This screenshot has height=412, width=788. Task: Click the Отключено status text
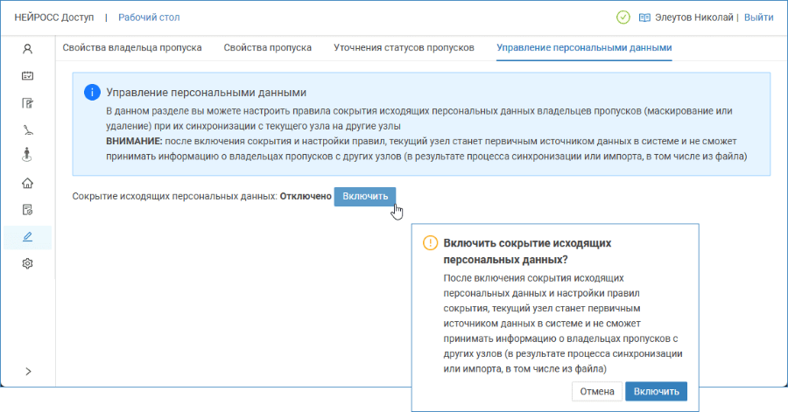[306, 196]
